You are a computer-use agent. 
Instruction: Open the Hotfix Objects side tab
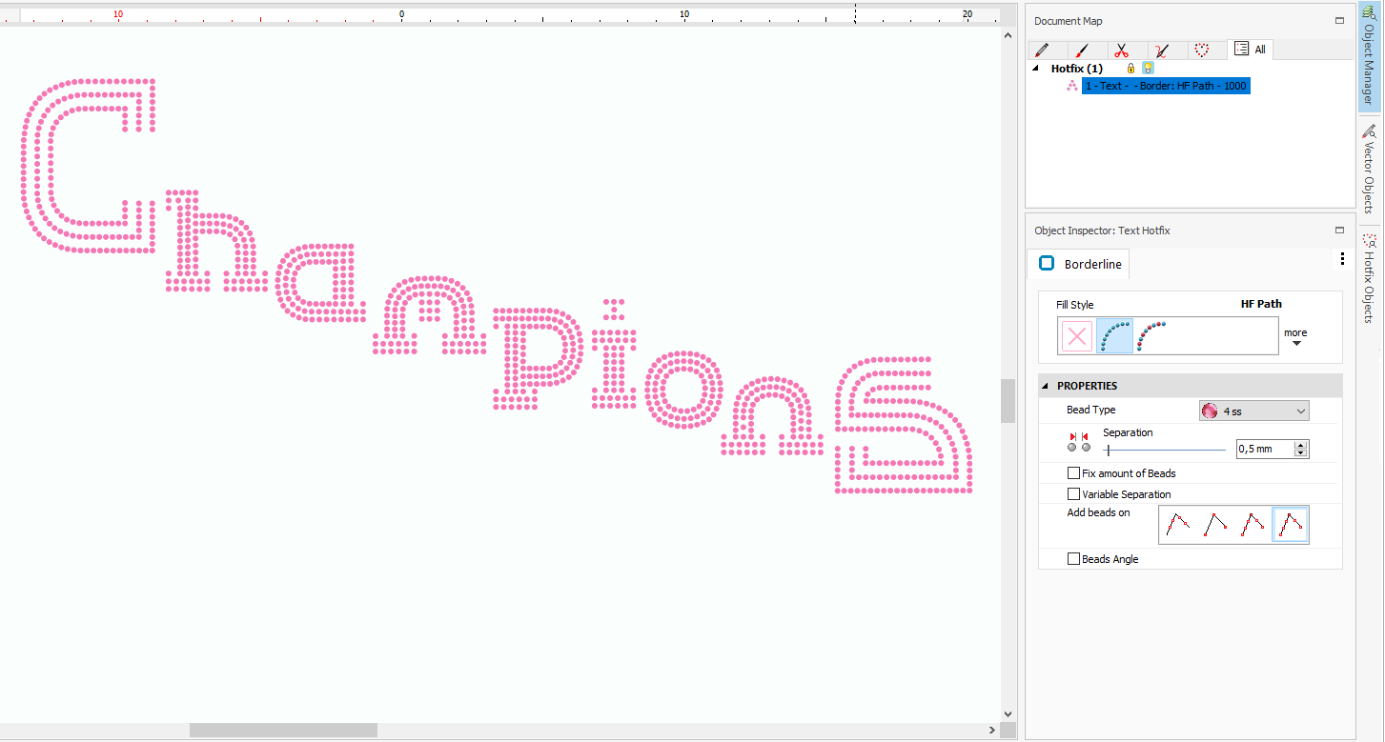point(1368,278)
